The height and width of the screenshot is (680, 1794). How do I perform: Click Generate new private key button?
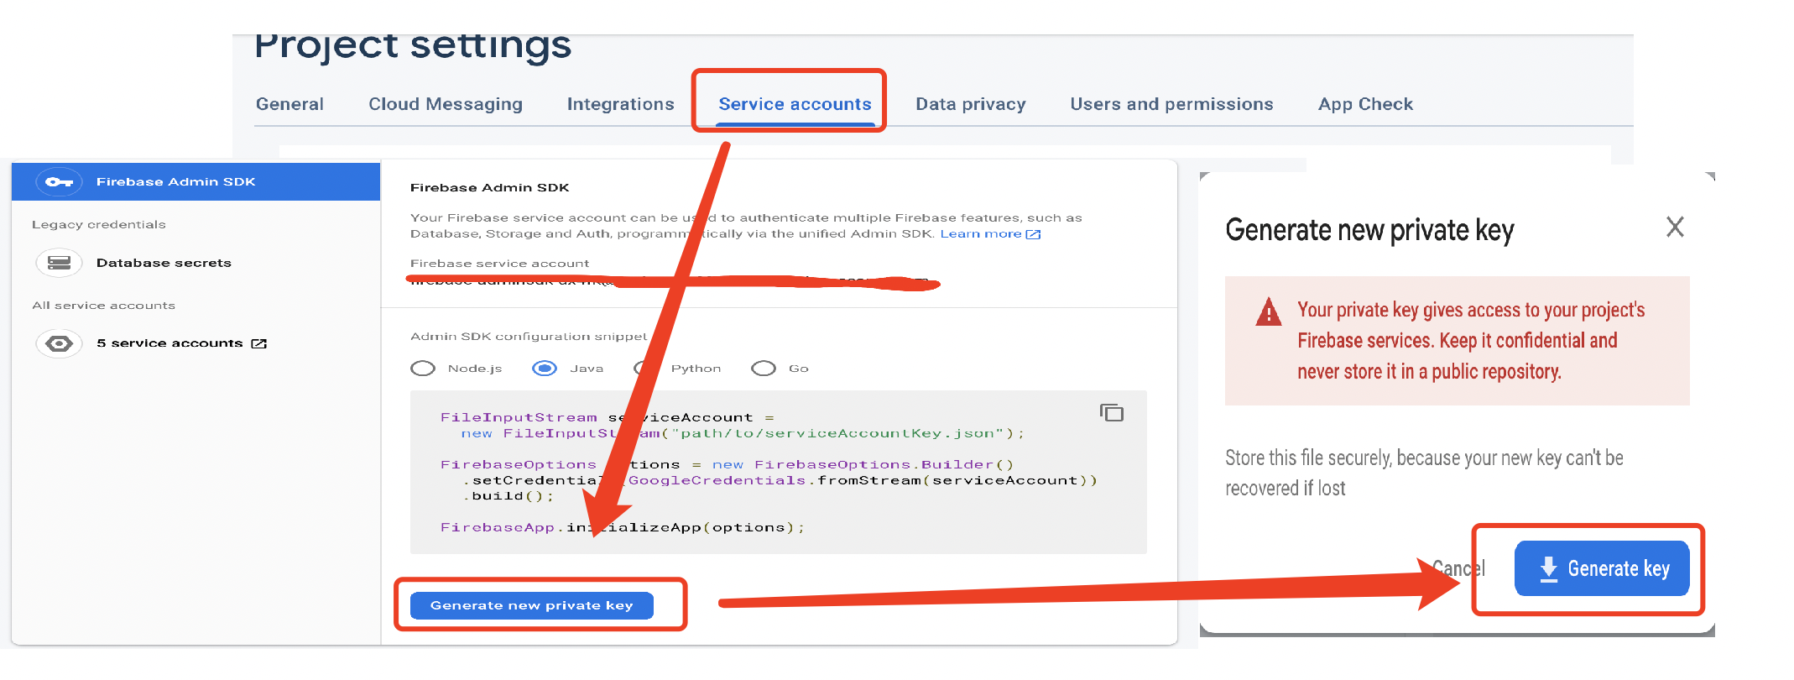click(x=532, y=605)
